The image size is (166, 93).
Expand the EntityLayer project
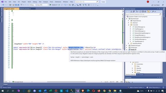(x=127, y=48)
